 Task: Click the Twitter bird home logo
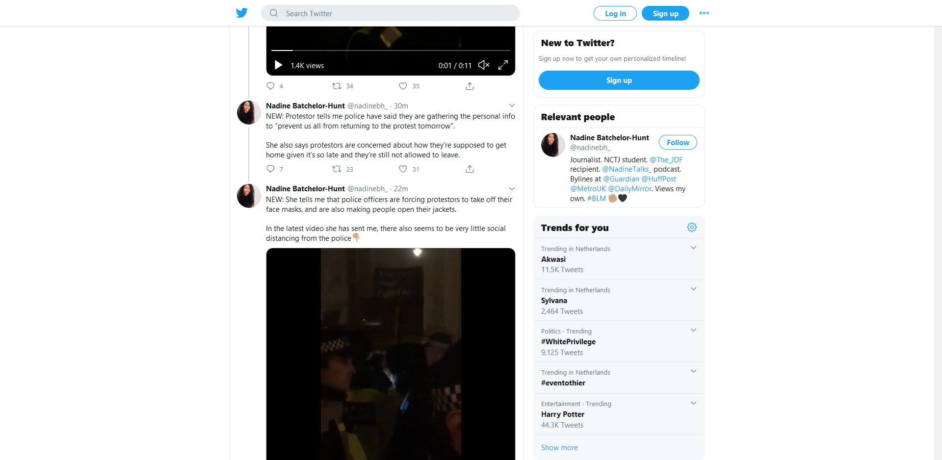241,13
